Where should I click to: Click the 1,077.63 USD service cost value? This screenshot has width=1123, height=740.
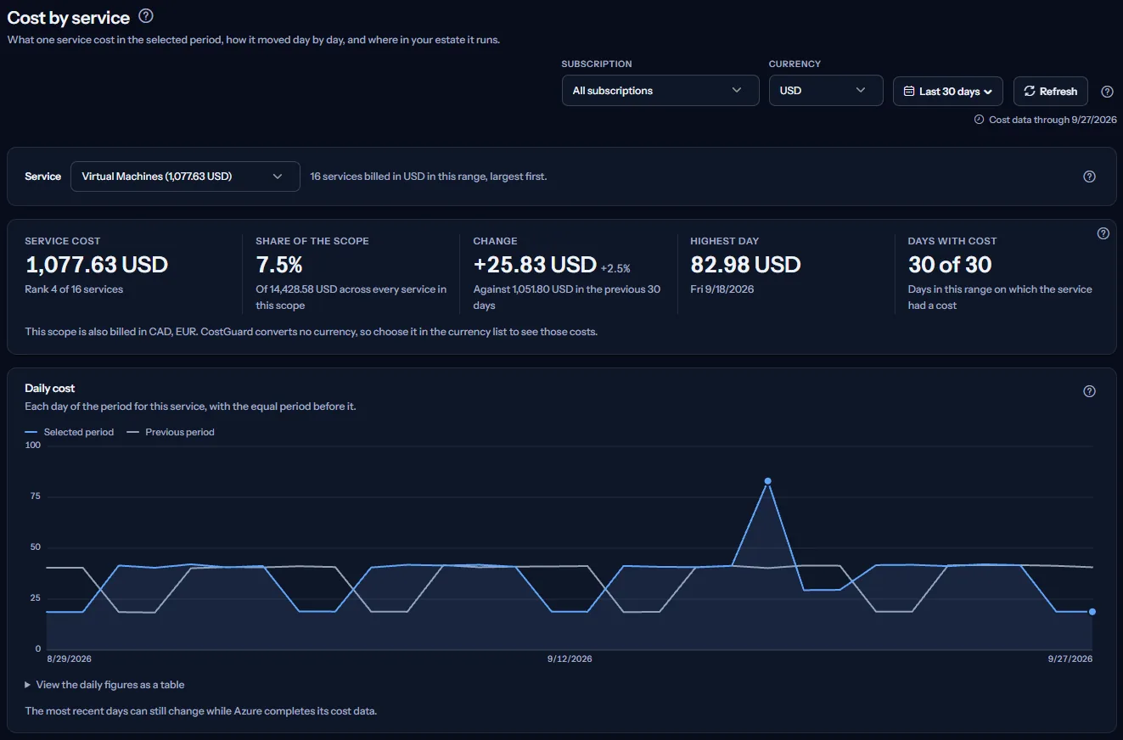tap(97, 265)
